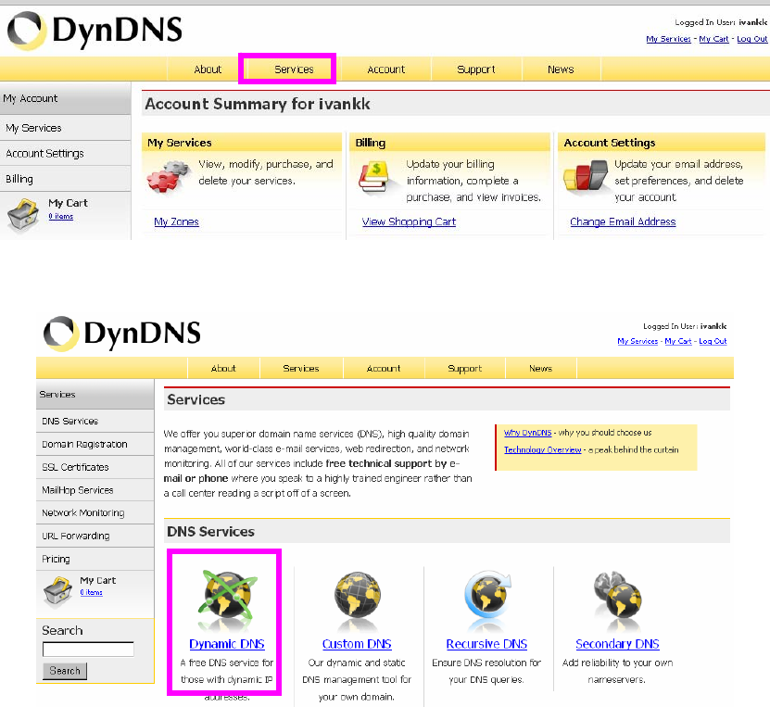This screenshot has width=770, height=707.
Task: Click the Billing panel heading
Action: pyautogui.click(x=371, y=143)
